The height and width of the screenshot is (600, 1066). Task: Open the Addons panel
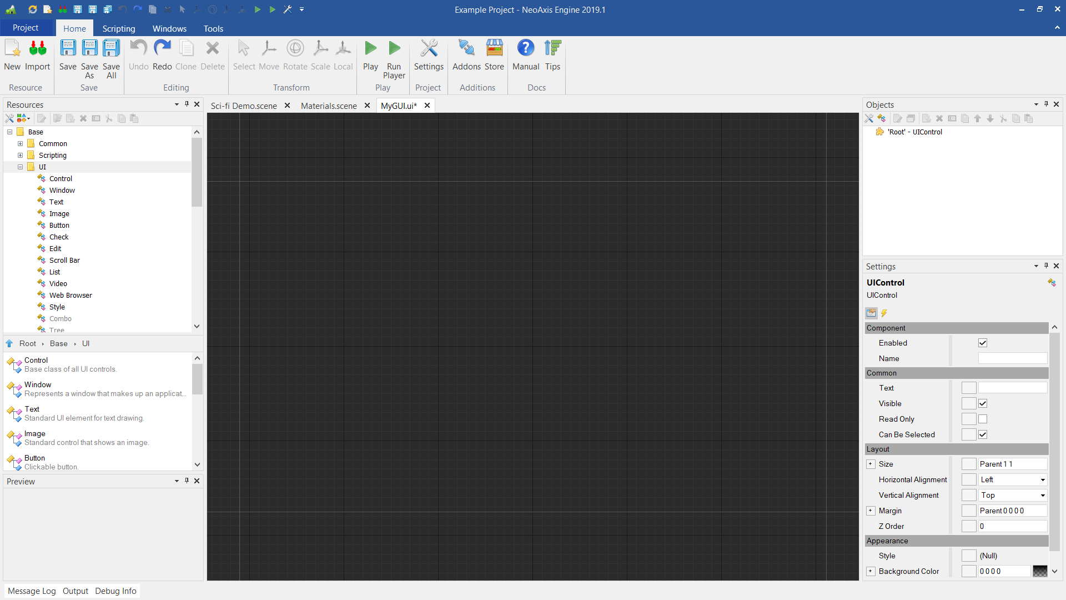(466, 54)
